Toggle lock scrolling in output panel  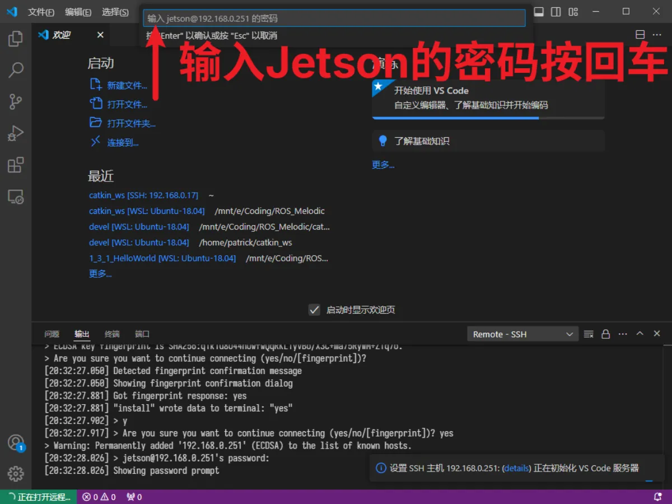(x=605, y=334)
